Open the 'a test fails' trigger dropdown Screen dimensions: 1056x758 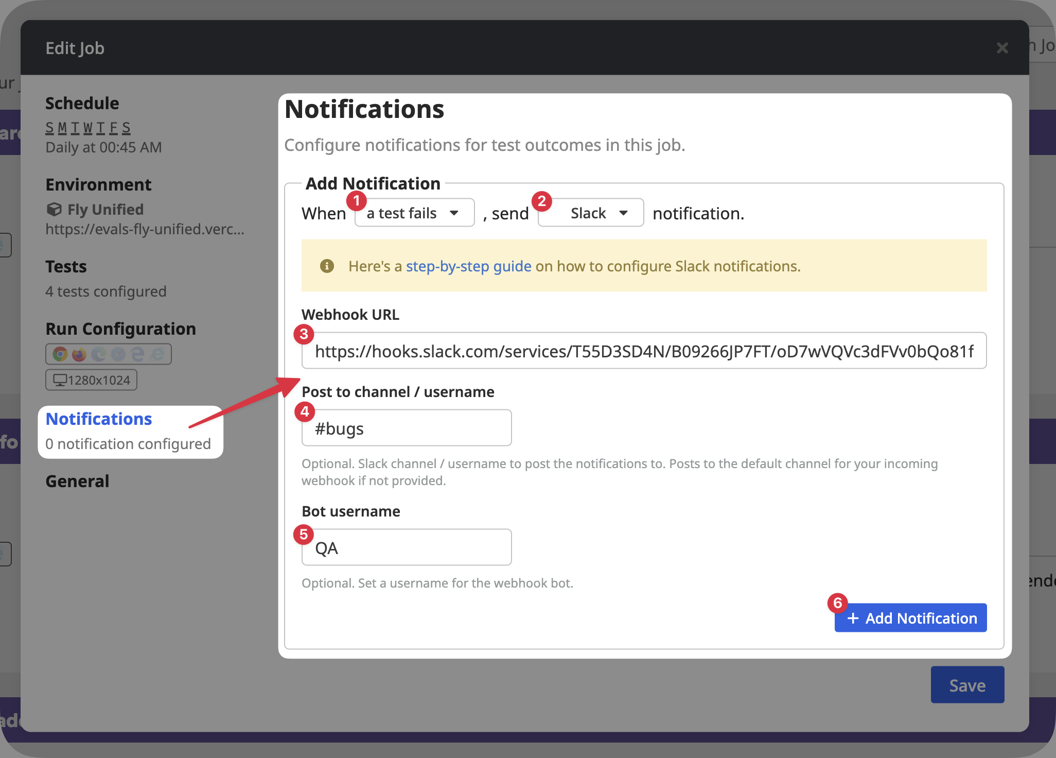pos(414,213)
